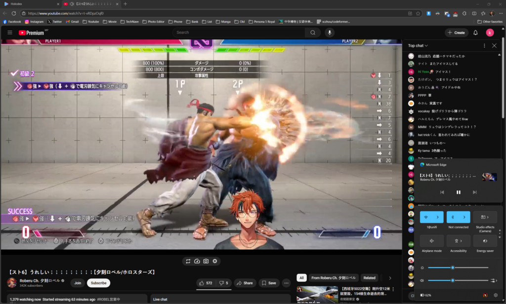The image size is (506, 304).
Task: Select the 'Related' filter chip
Action: click(x=370, y=278)
